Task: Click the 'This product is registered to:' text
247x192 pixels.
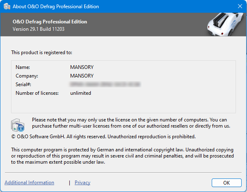Action: pos(41,53)
